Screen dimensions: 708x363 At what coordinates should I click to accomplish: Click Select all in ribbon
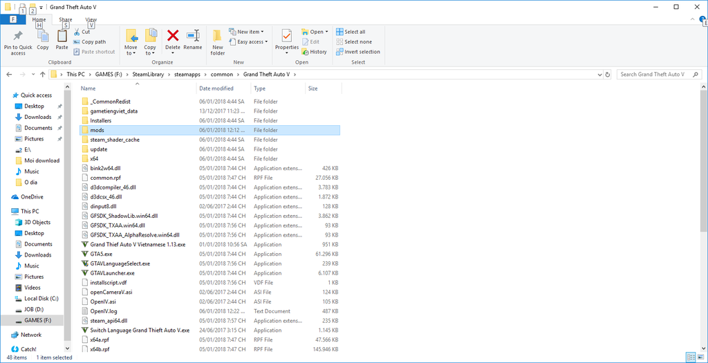click(351, 32)
